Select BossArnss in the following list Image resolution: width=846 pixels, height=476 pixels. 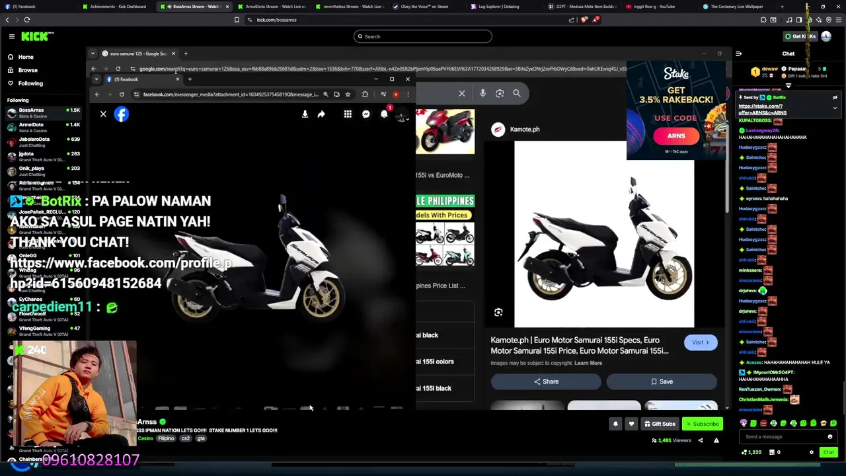tap(43, 113)
